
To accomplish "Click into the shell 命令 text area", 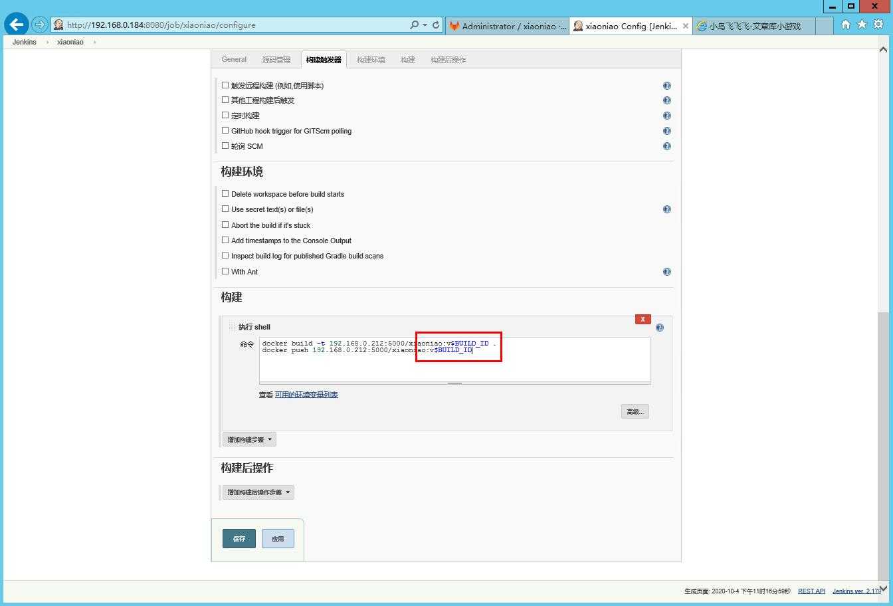I will (454, 359).
